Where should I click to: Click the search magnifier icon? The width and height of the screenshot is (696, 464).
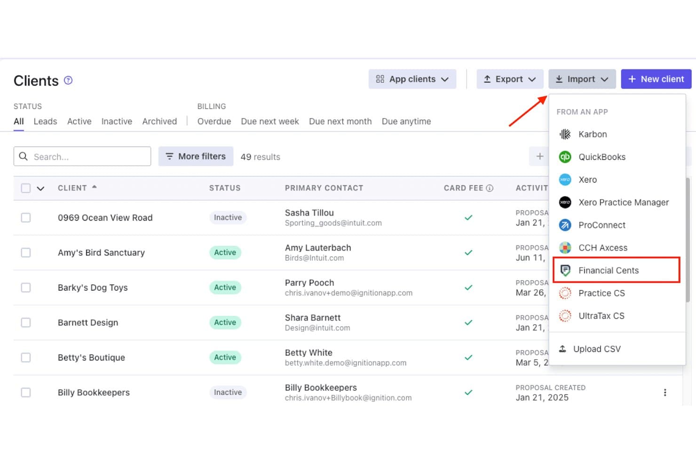pos(23,156)
